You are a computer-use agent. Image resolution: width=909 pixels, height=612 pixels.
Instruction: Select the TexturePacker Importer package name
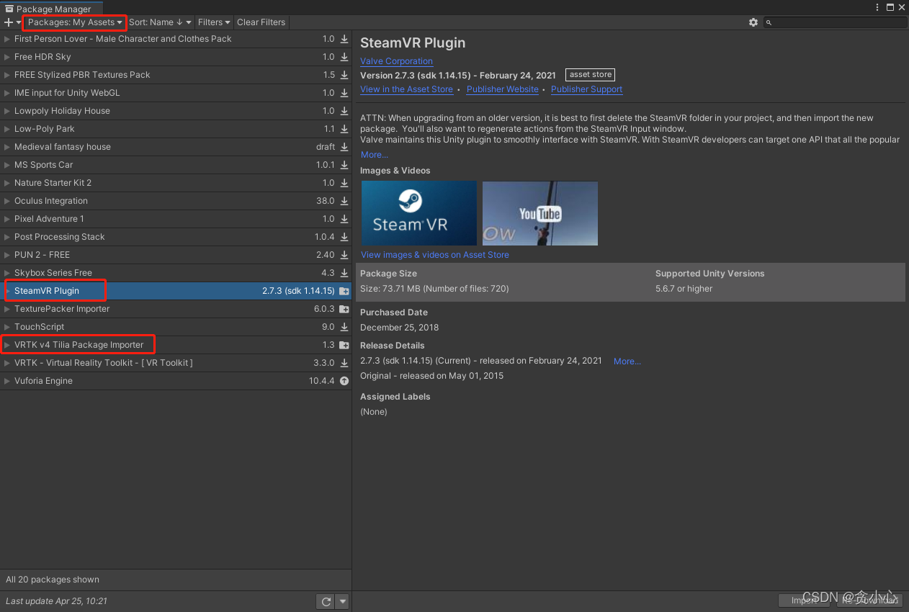62,309
